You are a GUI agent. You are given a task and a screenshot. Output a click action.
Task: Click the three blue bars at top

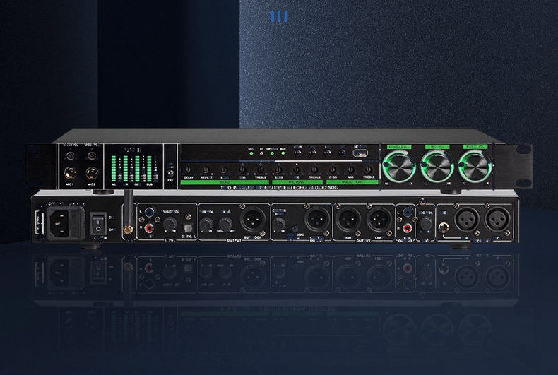tap(280, 16)
